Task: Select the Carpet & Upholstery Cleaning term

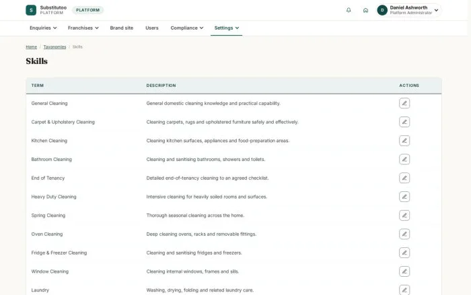Action: [x=63, y=122]
